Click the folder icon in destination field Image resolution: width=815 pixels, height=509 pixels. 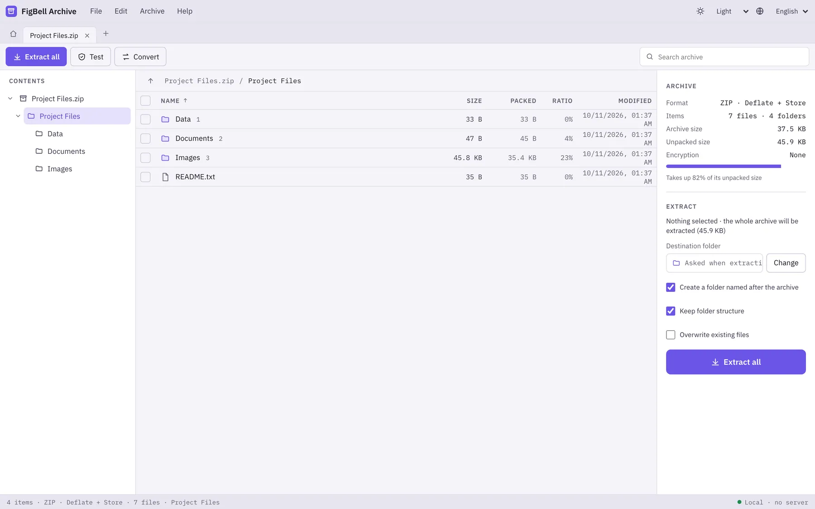(676, 263)
